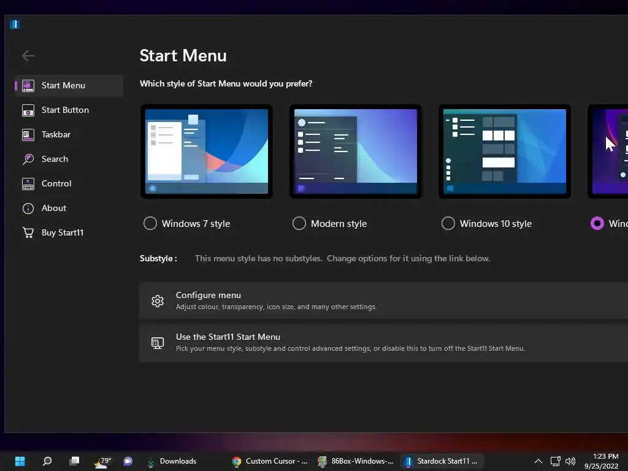The image size is (628, 471).
Task: Switch to Downloads taskbar window
Action: (x=172, y=461)
